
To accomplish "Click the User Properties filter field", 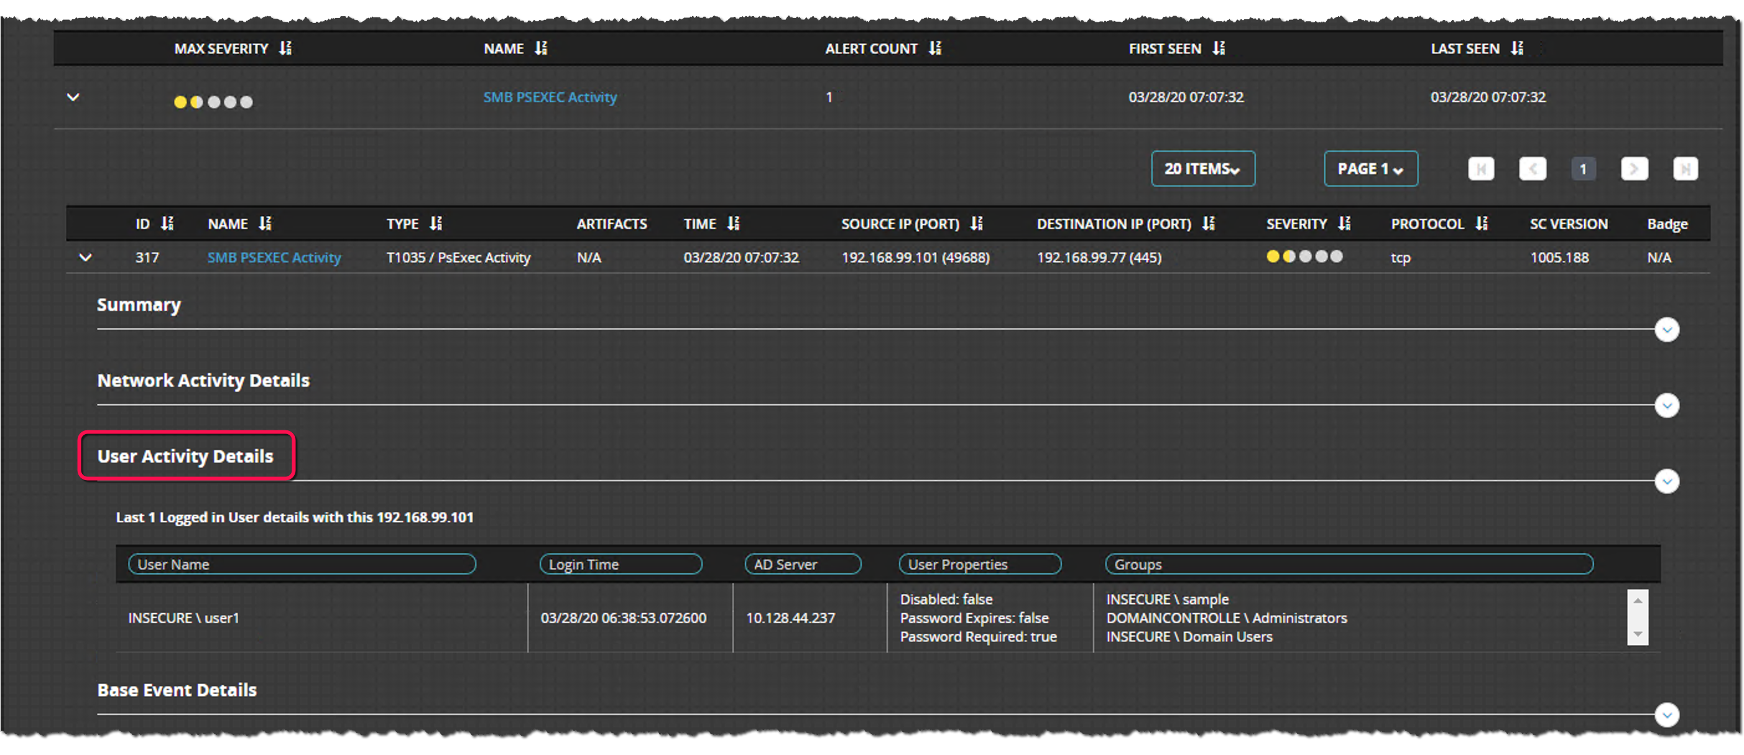I will (x=980, y=564).
